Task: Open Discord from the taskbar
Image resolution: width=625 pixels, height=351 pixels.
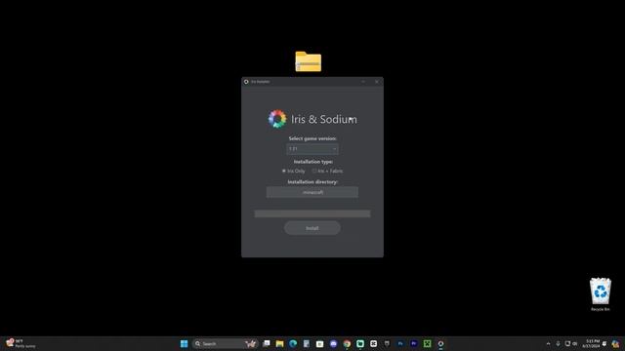Action: point(333,344)
